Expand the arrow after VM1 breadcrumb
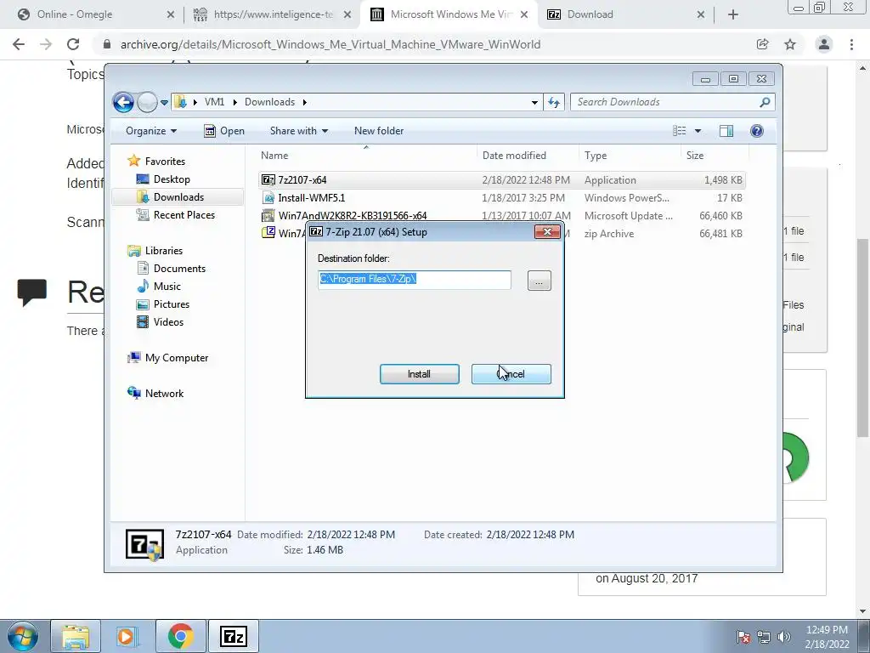The width and height of the screenshot is (870, 653). [x=234, y=102]
